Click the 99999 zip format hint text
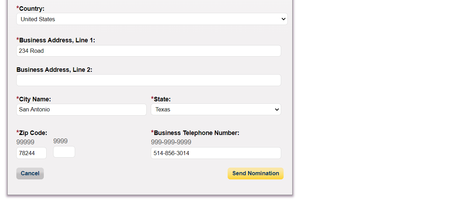The height and width of the screenshot is (203, 457). [x=25, y=142]
